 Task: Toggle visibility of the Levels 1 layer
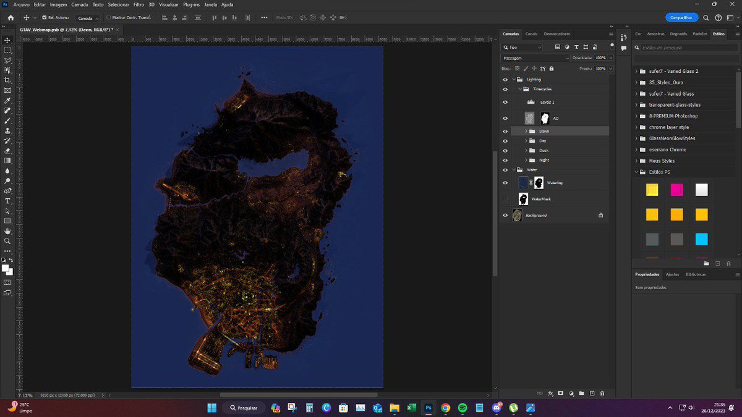505,102
